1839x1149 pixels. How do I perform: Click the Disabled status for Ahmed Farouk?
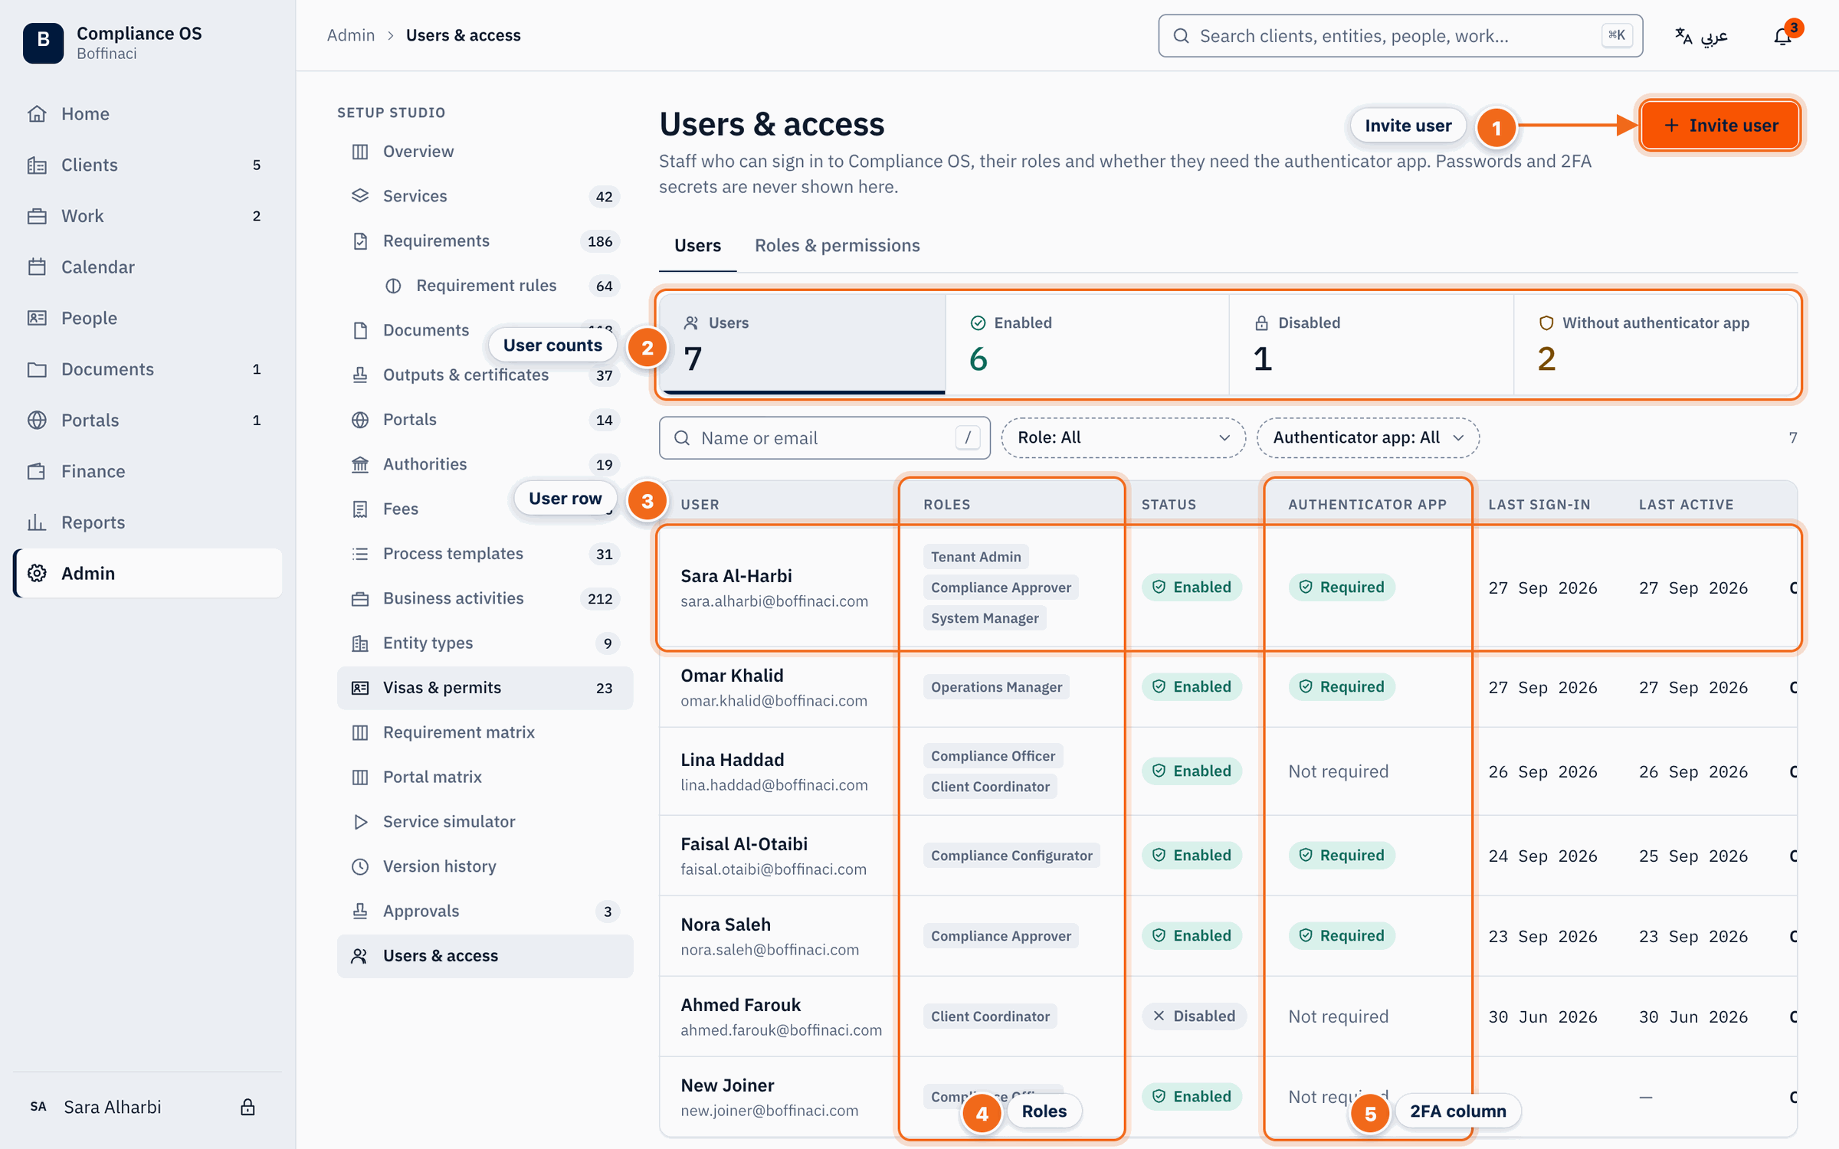[1193, 1016]
